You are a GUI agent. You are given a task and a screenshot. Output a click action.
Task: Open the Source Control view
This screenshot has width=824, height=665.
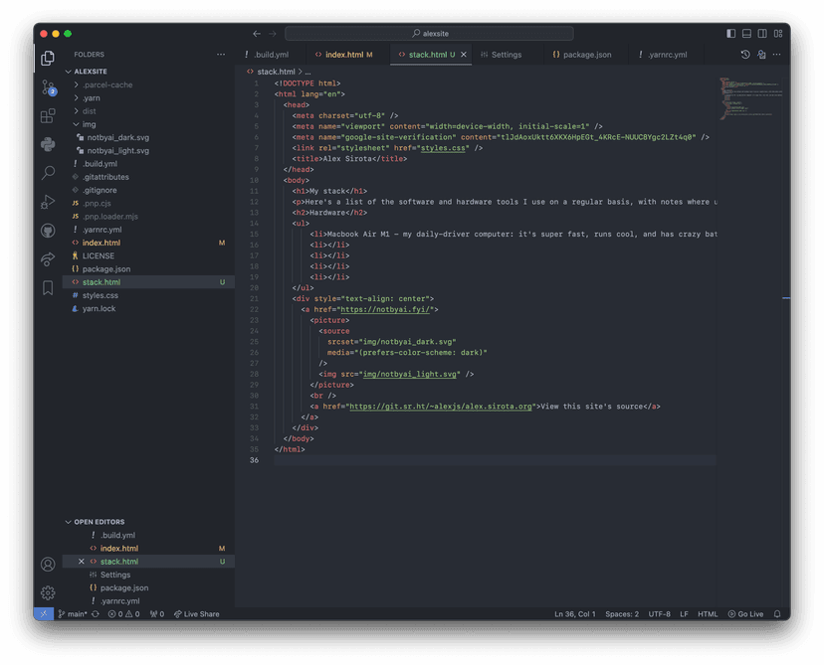(48, 87)
